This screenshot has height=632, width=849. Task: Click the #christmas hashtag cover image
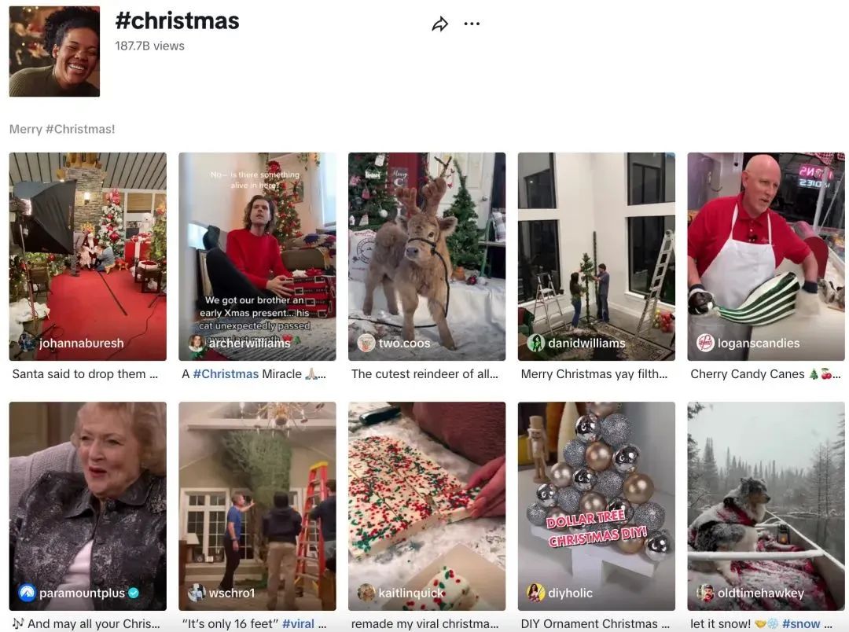[54, 51]
